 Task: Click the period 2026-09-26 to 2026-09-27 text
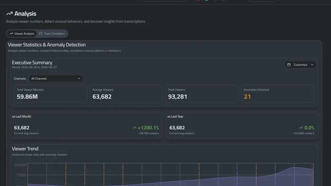(x=34, y=67)
